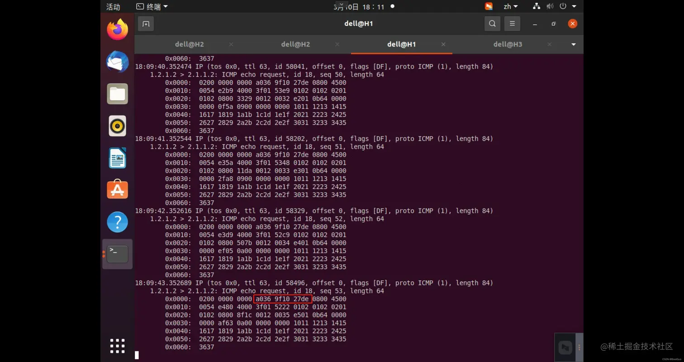684x362 pixels.
Task: Launch Firefox from the dock
Action: click(x=118, y=30)
